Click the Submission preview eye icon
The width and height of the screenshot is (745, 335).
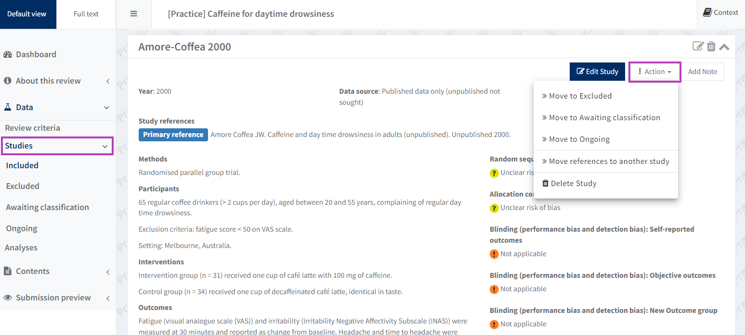pyautogui.click(x=8, y=298)
